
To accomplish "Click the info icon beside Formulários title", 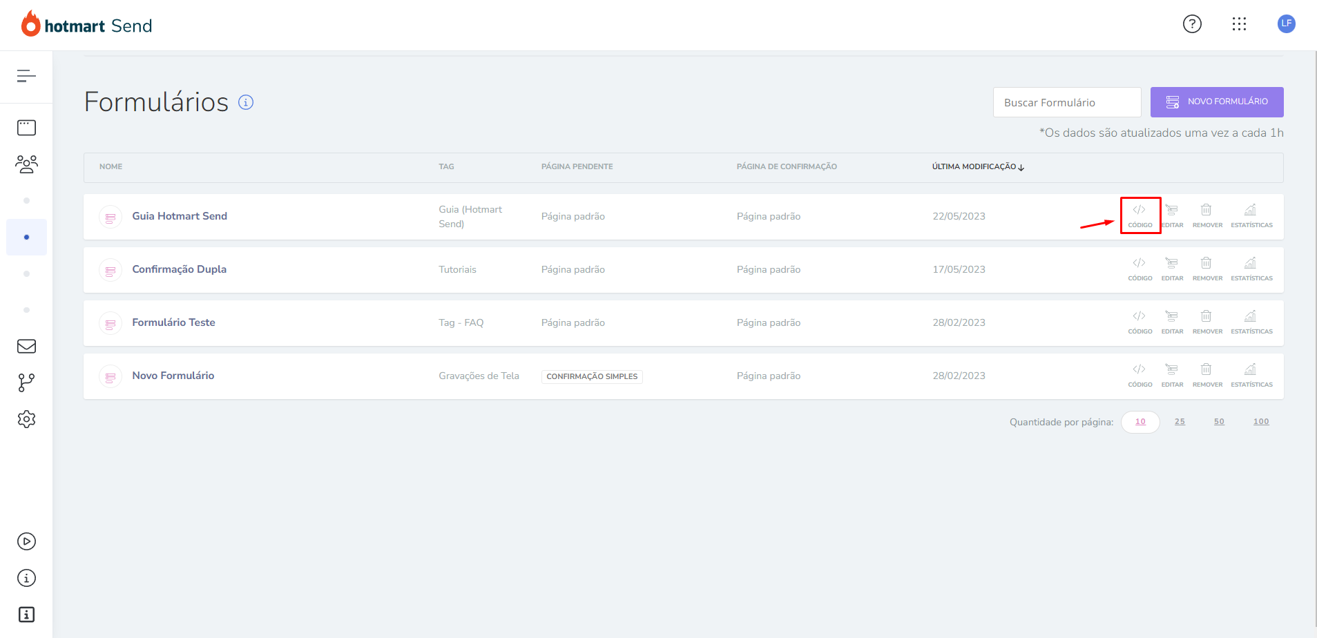I will (246, 102).
